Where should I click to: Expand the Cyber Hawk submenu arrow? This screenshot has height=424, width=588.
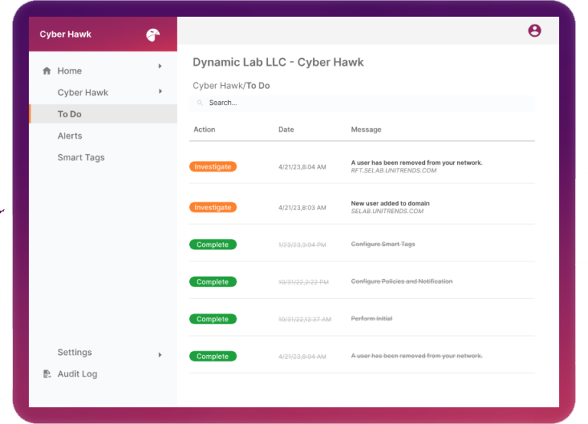click(160, 91)
